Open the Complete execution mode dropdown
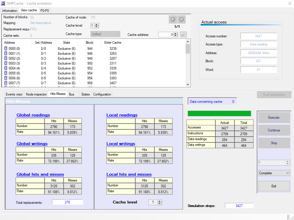 274,173
